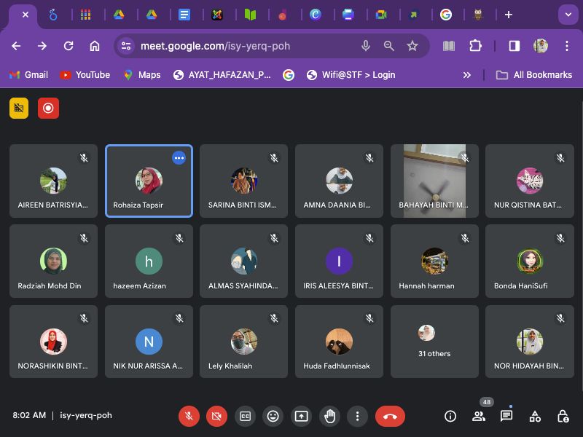Screen dimensions: 583x437
Task: Open the more options three-dot menu
Action: [357, 416]
